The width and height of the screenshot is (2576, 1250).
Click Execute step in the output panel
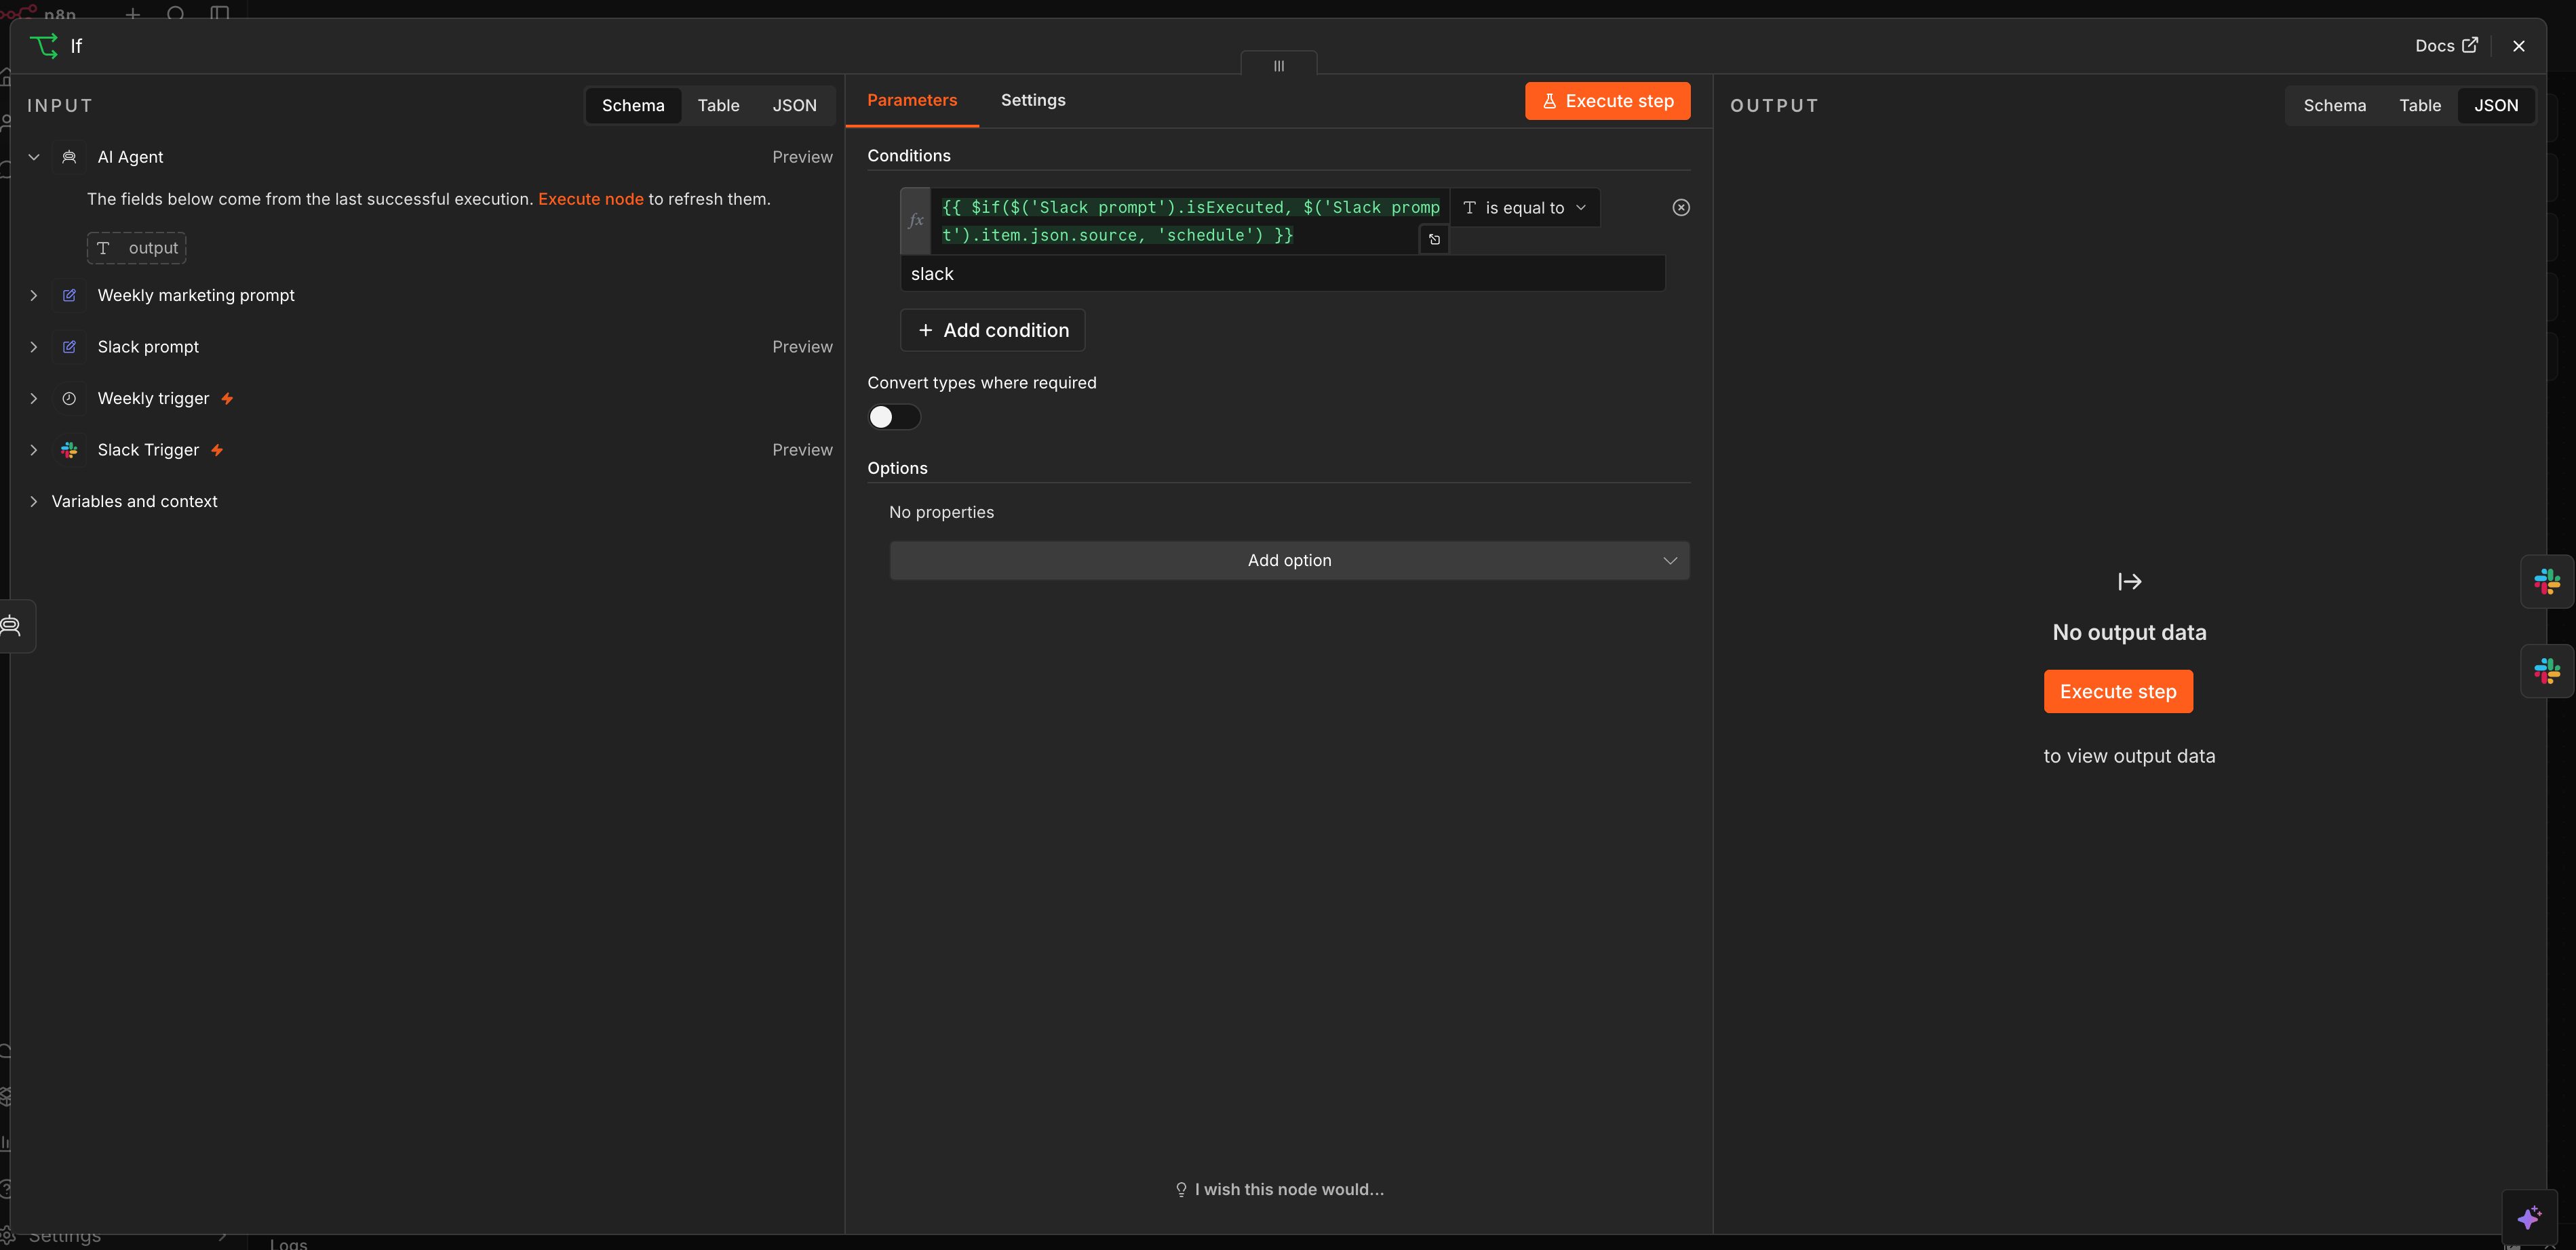tap(2118, 691)
